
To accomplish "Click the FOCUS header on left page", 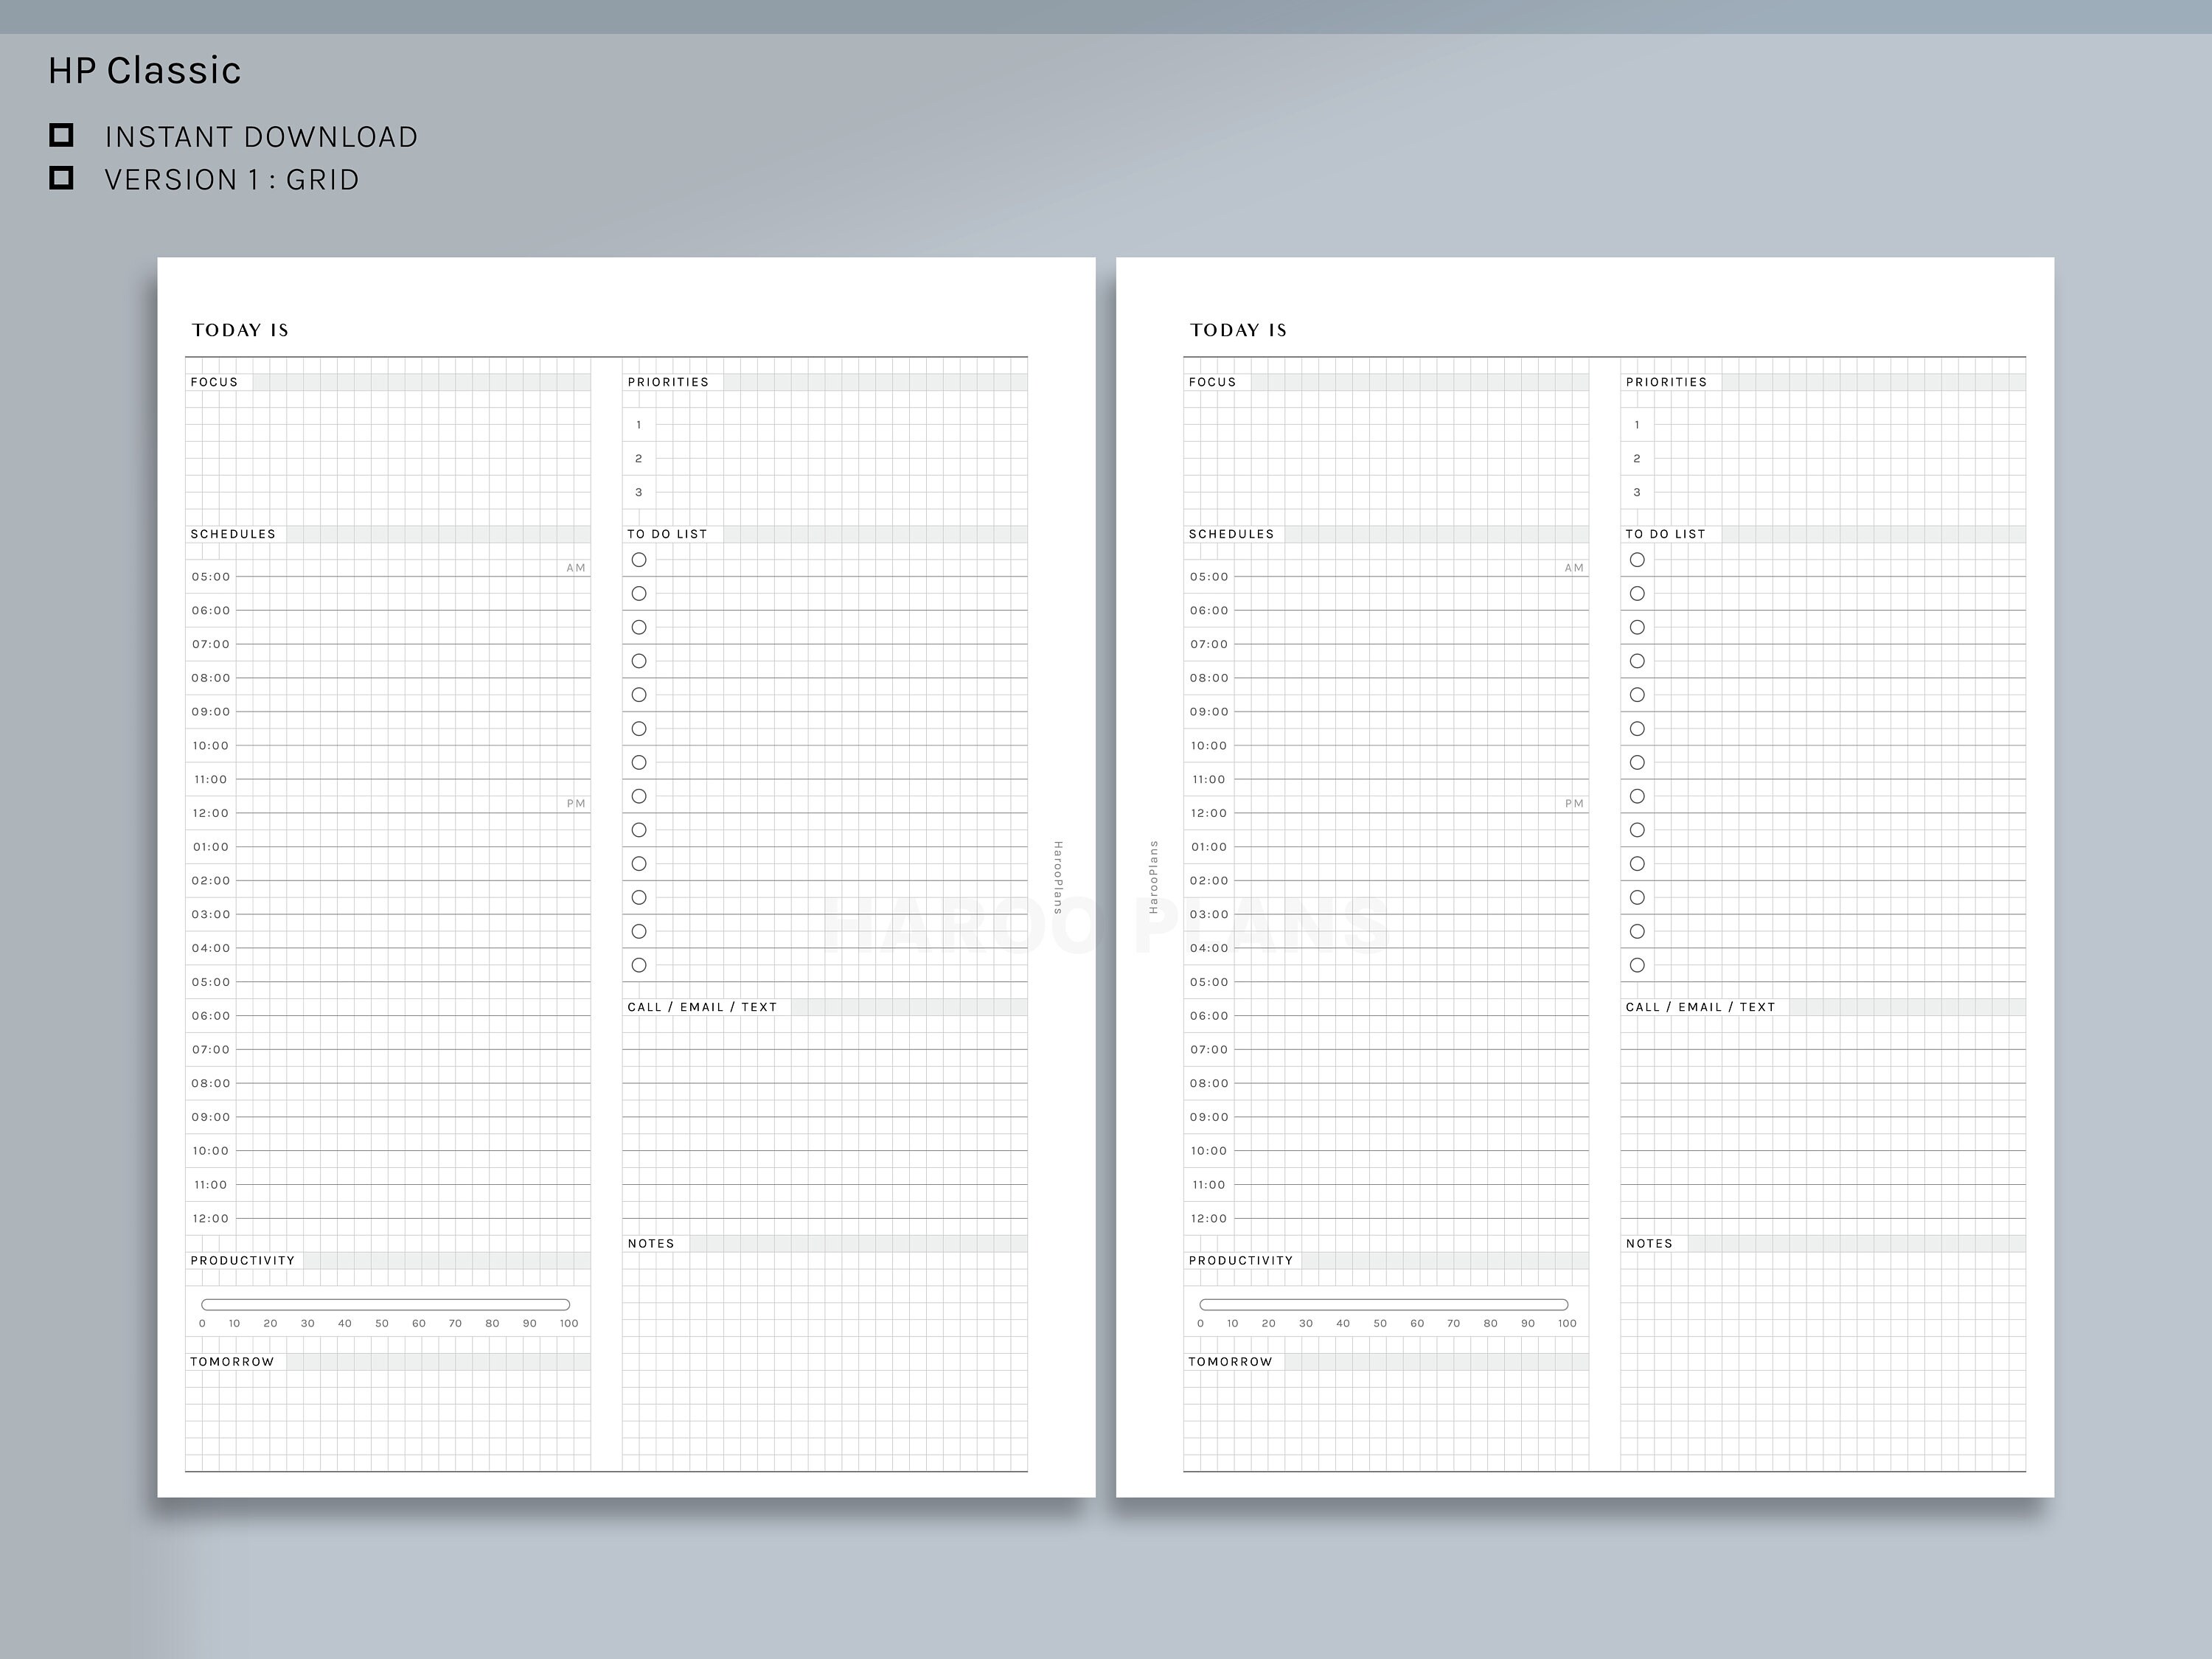I will pyautogui.click(x=214, y=382).
